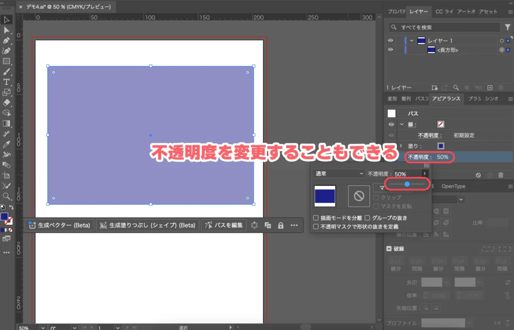Expand the 塗り attribute row

coord(401,146)
